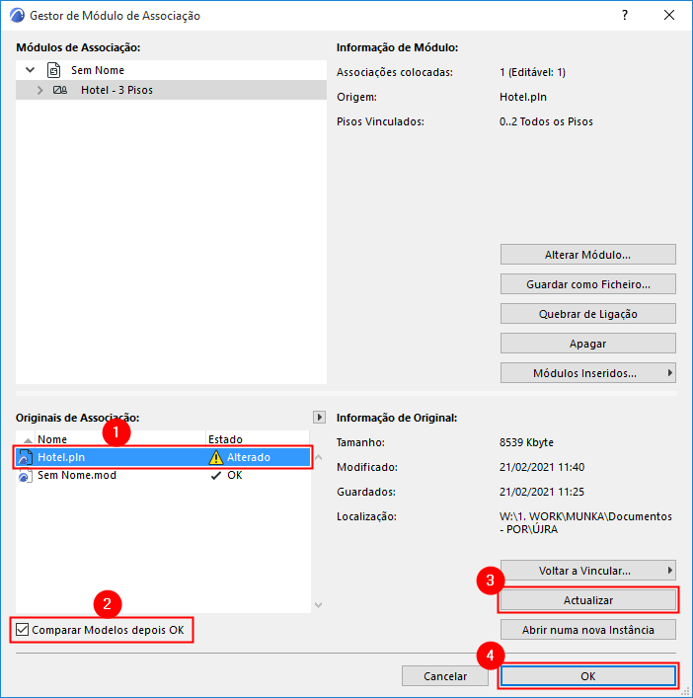Select the Sem Nome.mod original row
Screen dimensions: 693x698
163,476
